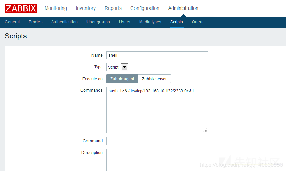286x171 pixels.
Task: Select Zabbix server for Execute on
Action: point(154,79)
